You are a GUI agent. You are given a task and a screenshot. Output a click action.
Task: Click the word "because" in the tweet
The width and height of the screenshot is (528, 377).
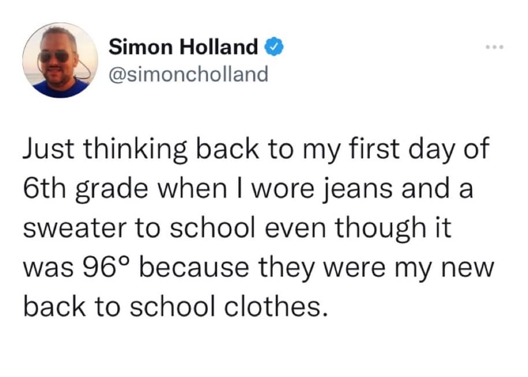click(x=194, y=268)
